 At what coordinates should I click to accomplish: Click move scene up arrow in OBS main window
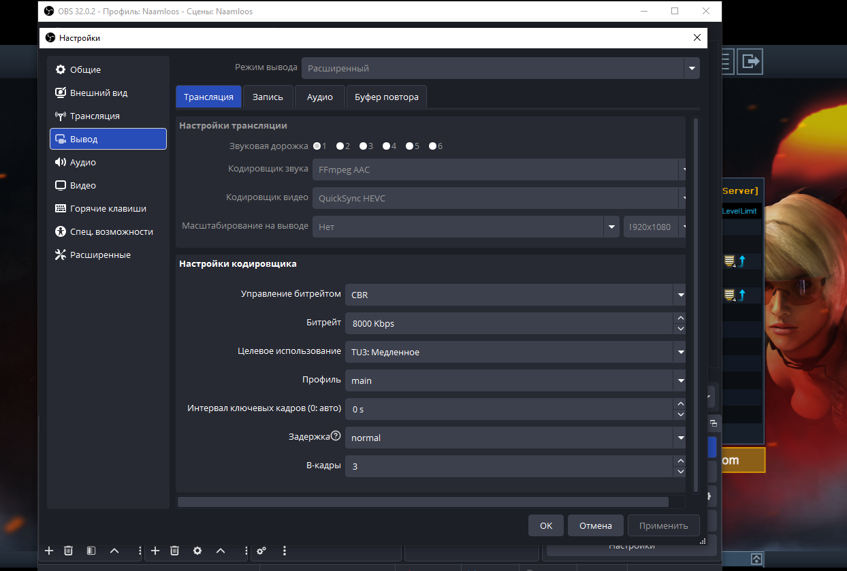114,551
